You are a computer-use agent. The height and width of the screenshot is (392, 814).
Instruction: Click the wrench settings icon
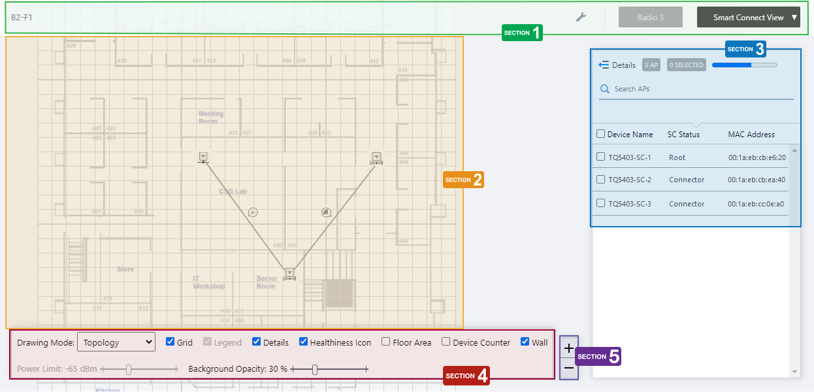(581, 18)
